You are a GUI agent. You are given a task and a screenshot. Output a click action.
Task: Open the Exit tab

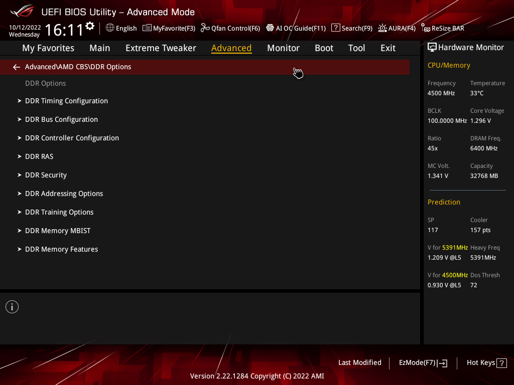(x=388, y=48)
